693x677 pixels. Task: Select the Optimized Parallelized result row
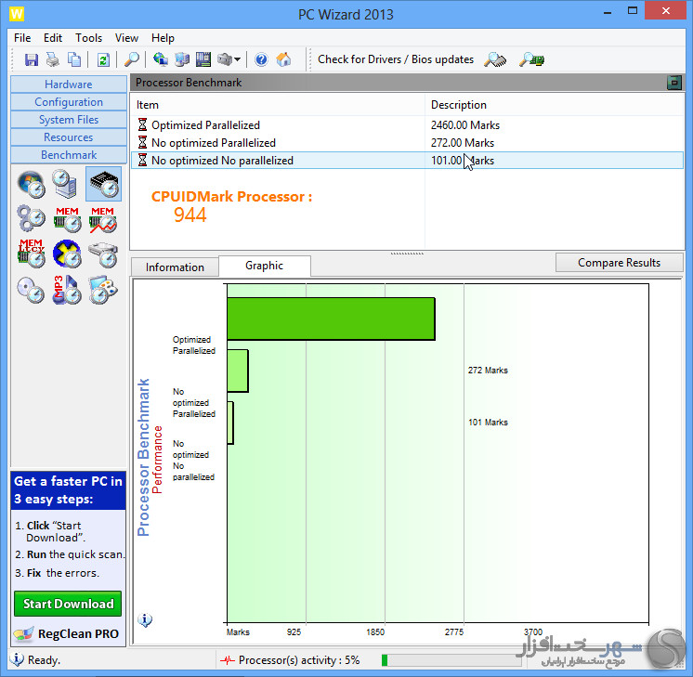pos(205,124)
